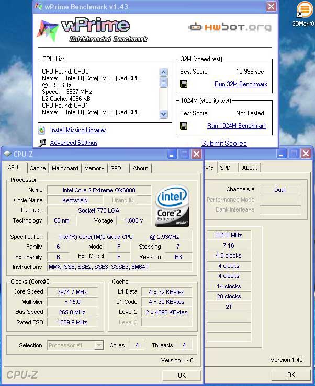Click the Voltage value 1.680 v
315x386 pixels.
pyautogui.click(x=133, y=220)
